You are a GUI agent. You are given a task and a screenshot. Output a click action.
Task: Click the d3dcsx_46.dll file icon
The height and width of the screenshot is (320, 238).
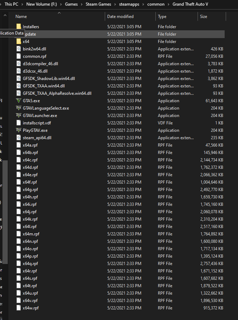point(19,71)
